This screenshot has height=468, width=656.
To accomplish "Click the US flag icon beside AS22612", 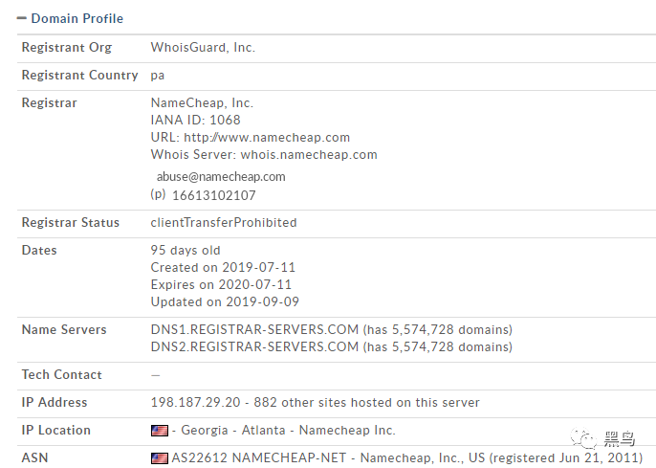I will [160, 458].
